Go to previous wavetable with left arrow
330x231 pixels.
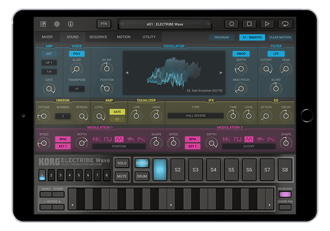[x=127, y=73]
